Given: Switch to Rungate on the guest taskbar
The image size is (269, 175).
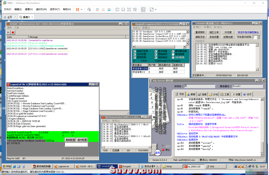Looking at the screenshot, I should point(129,167).
